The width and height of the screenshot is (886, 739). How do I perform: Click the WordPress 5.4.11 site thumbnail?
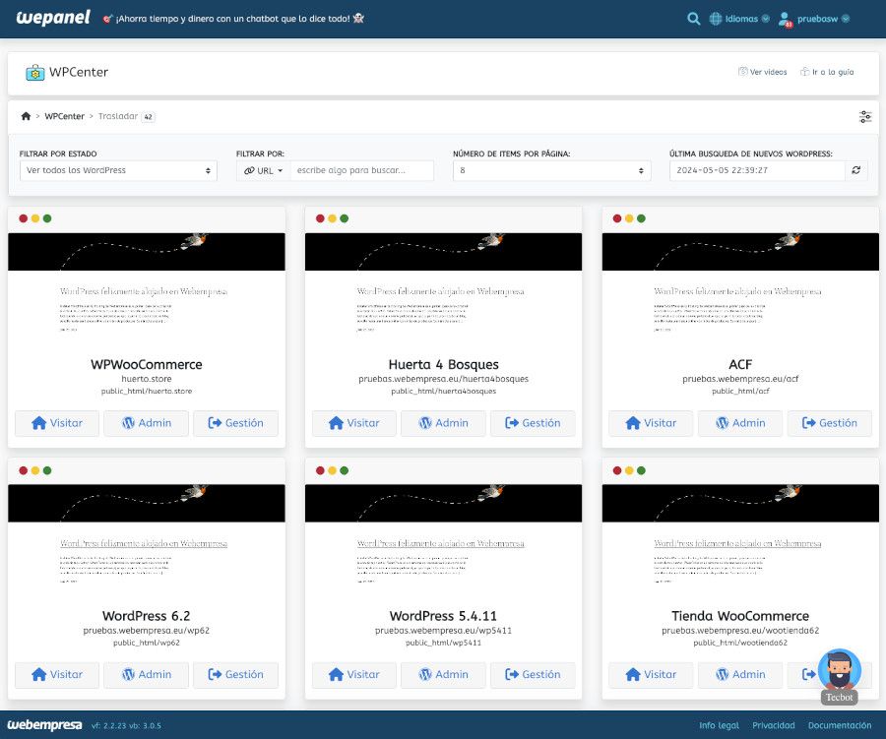coord(444,542)
